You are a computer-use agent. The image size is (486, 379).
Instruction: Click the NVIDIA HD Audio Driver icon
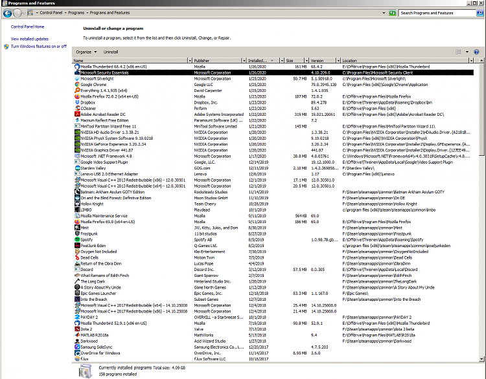click(77, 132)
